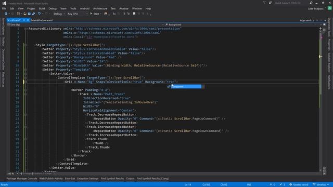
Task: Switch to the MainWindow.xaml tab
Action: 42,20
